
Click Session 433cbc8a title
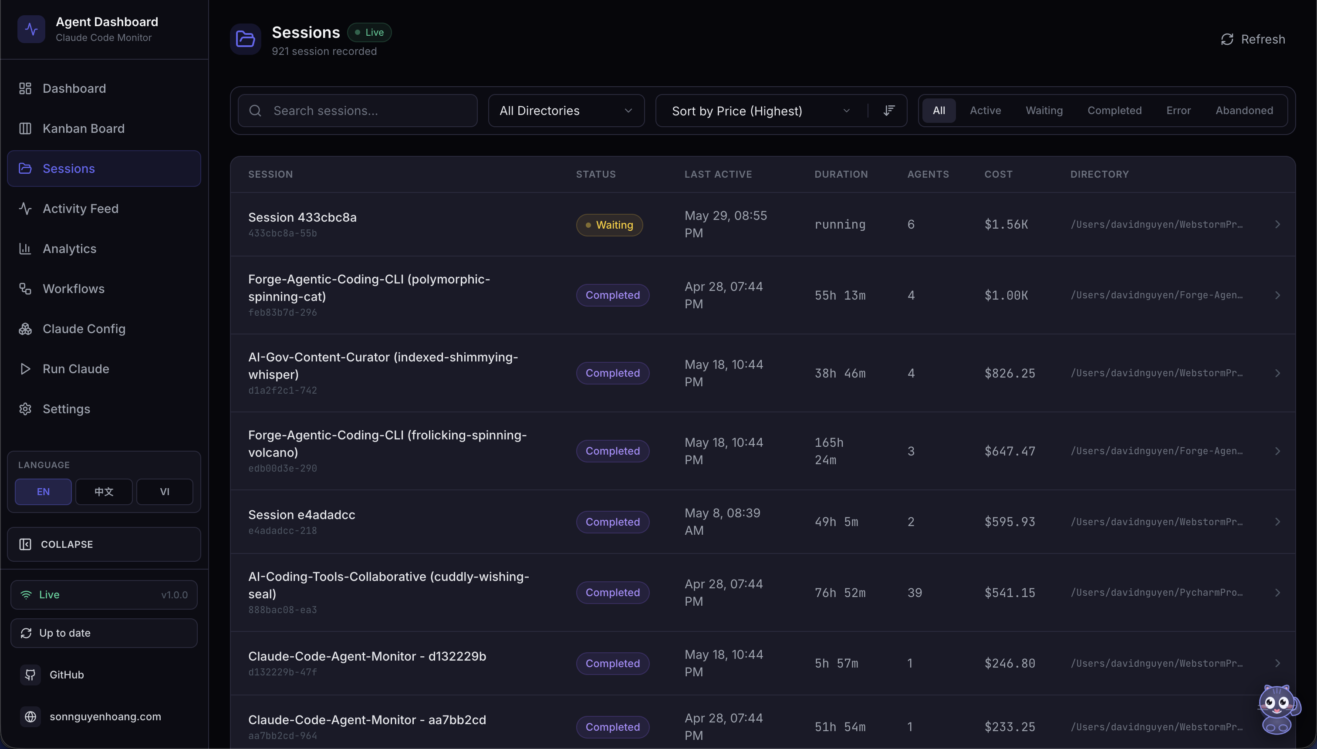[303, 218]
